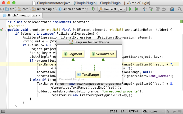Screen dimensions: 183x114
Task: Click the revert undo arrow icon
Action: pos(164,9)
